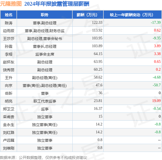The image size is (162, 160).
Task: Click the salary value 60.25
Action: [98, 70]
